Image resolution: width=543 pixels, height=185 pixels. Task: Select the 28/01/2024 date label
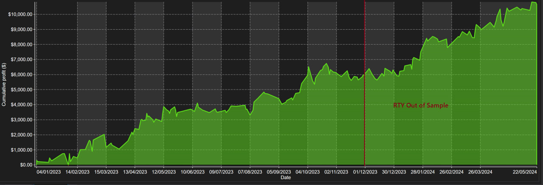(423, 172)
